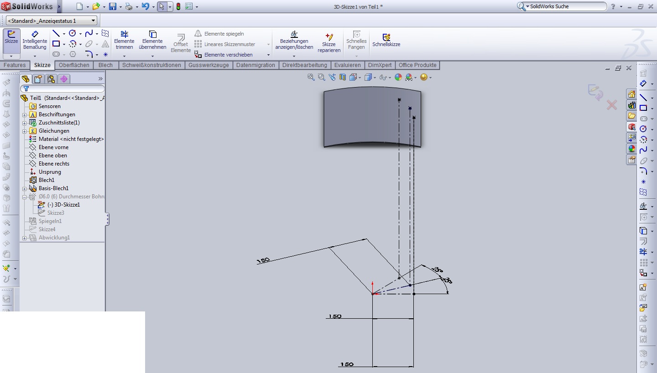Open the PropertyManager tab icon
Viewport: 657px width, 373px height.
click(x=39, y=79)
